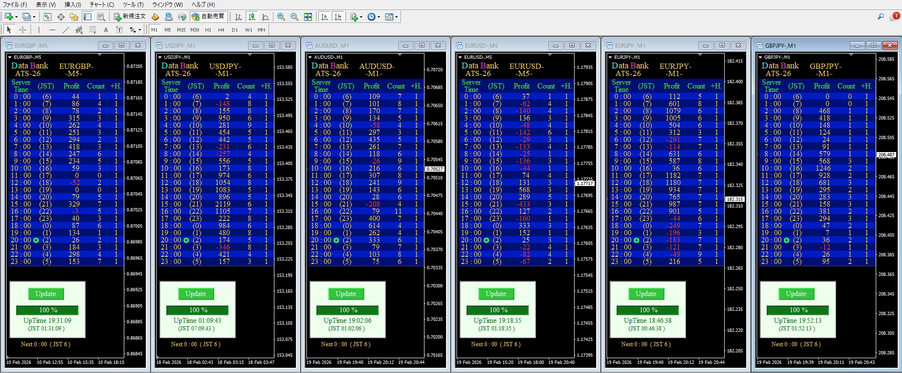Select the Crosshair cursor tool

(x=22, y=30)
